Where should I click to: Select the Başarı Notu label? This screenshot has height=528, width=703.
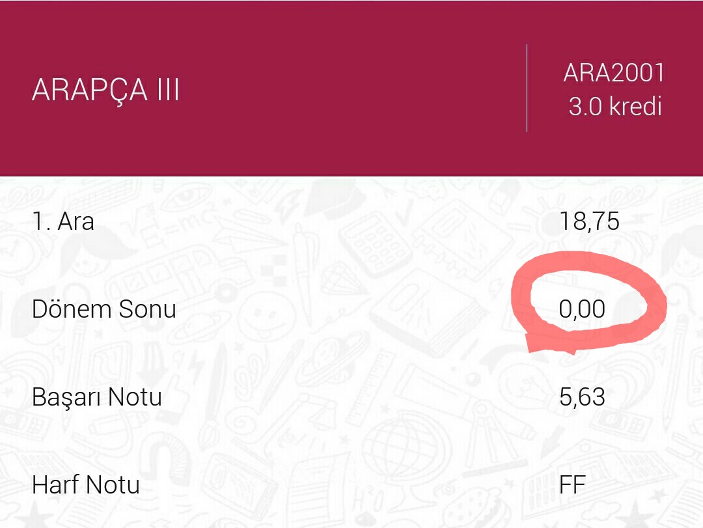(x=97, y=396)
